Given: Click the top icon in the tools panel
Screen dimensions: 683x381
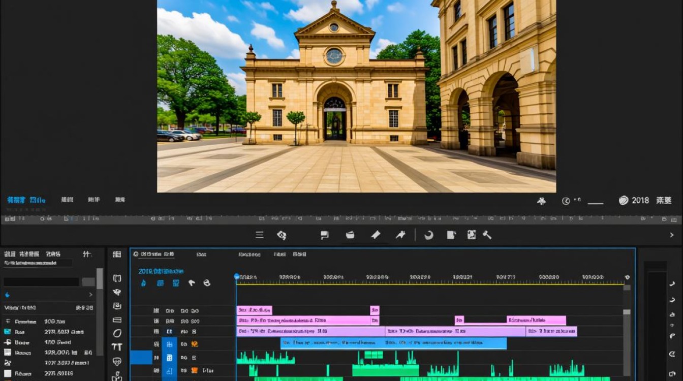Looking at the screenshot, I should [x=117, y=254].
